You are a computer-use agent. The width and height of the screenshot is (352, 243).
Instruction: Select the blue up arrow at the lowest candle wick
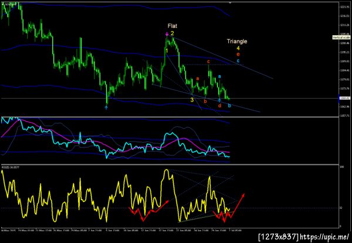click(106, 107)
